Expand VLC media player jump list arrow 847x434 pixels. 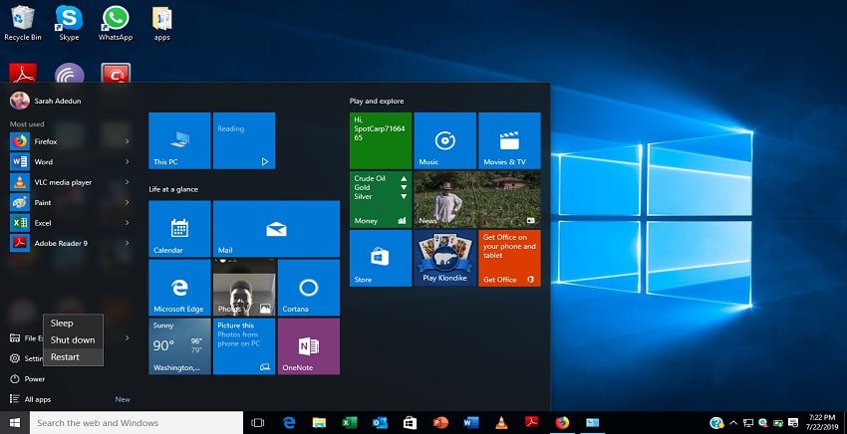click(x=127, y=182)
